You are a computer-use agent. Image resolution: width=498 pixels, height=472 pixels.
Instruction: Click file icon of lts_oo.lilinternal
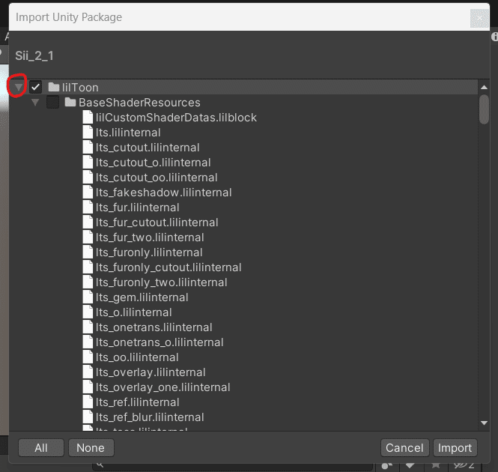[x=88, y=357]
